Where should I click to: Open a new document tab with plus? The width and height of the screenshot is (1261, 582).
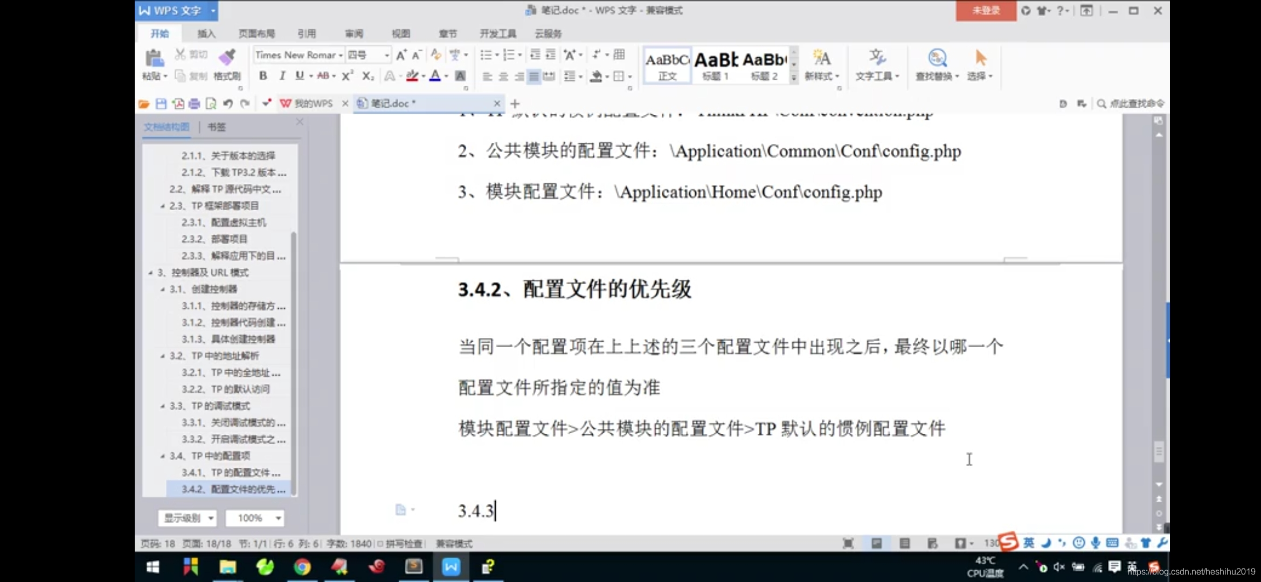click(515, 103)
